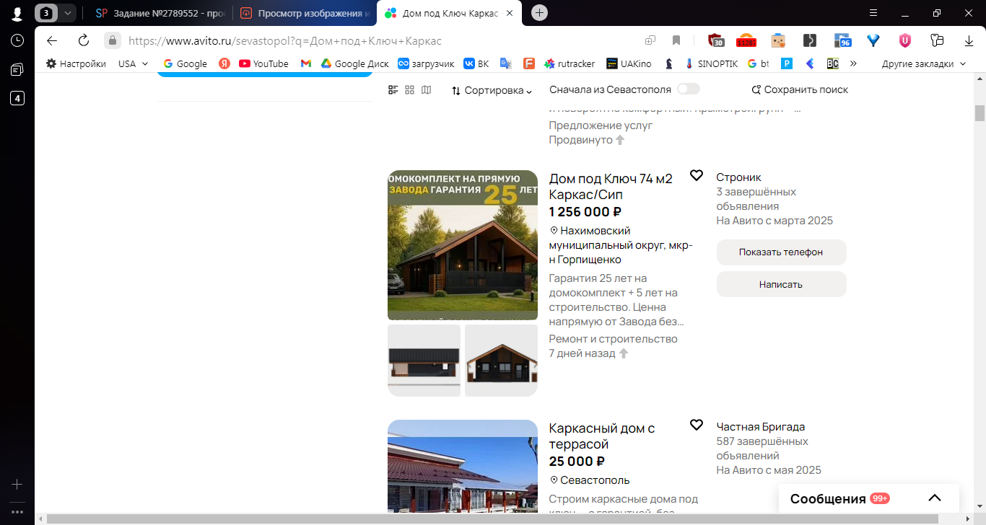The height and width of the screenshot is (525, 986).
Task: Open the SINOPTIK bookmark
Action: 711,63
